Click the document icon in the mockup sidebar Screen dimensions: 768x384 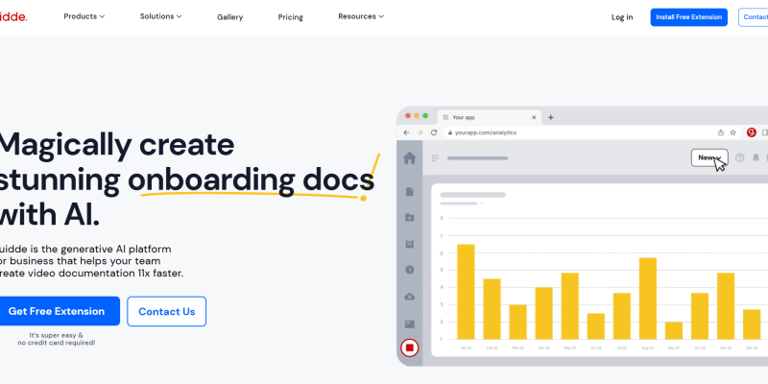[410, 192]
